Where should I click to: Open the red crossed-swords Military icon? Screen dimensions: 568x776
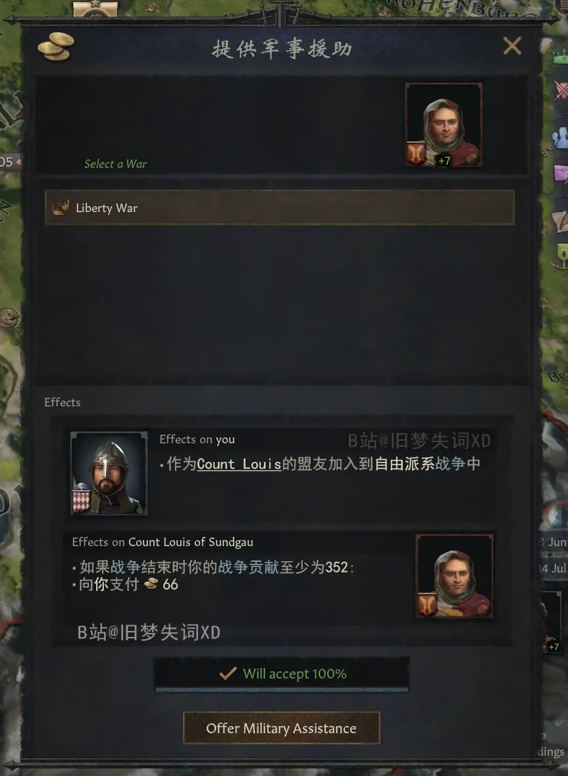pos(561,90)
